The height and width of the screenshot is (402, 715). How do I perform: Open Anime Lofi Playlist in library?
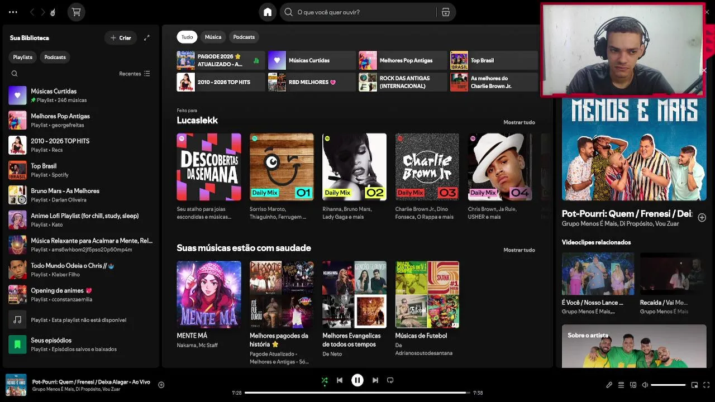click(80, 220)
